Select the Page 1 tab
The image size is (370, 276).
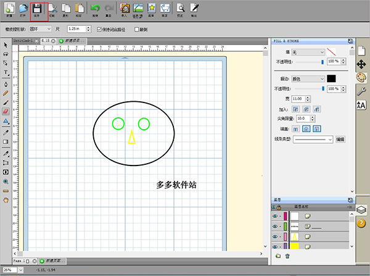point(22,261)
